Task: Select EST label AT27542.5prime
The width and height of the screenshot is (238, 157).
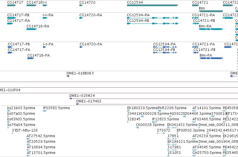Action: [41, 136]
